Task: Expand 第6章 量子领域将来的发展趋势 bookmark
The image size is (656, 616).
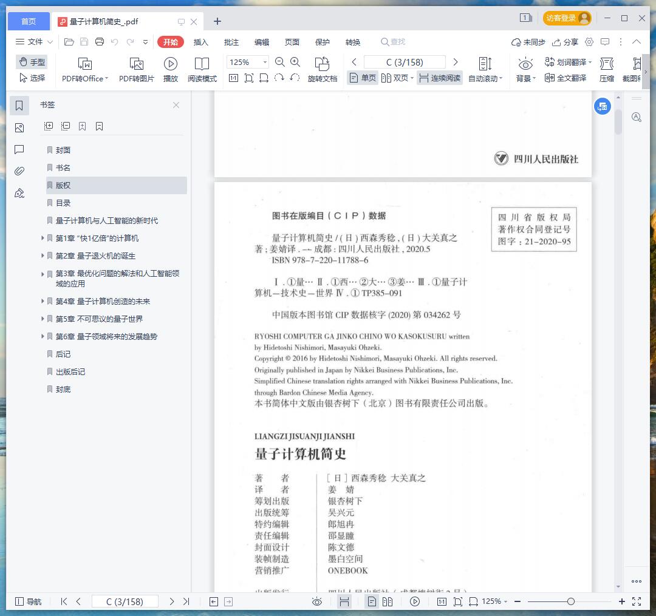Action: click(43, 336)
